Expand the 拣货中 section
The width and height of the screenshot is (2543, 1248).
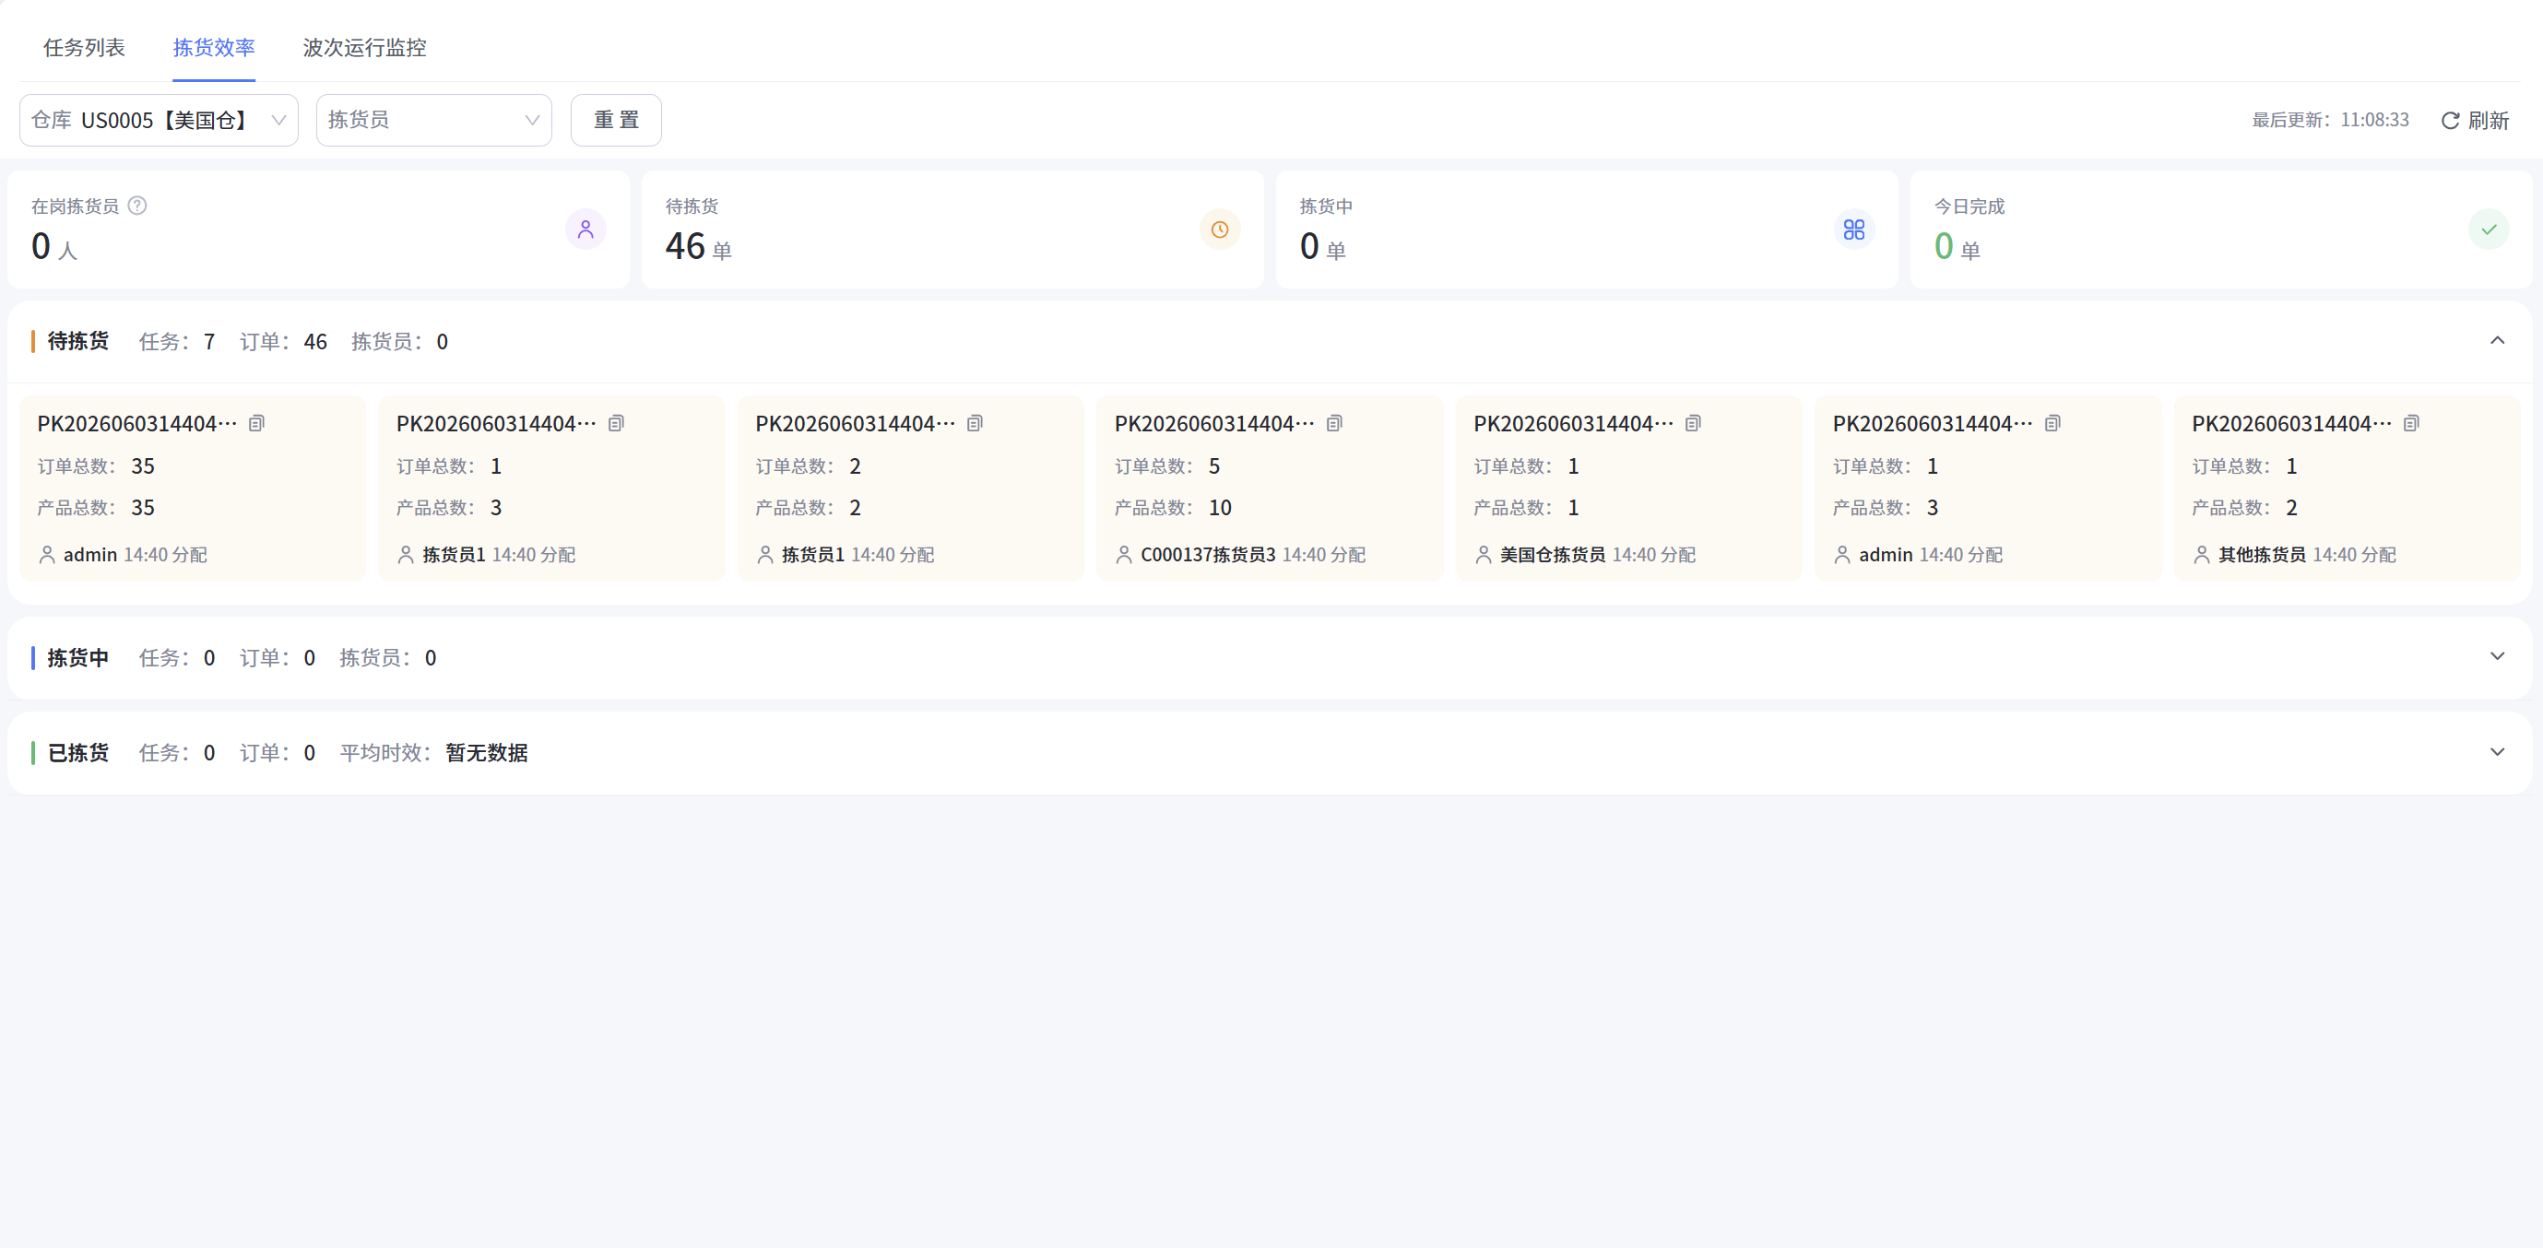click(2497, 656)
